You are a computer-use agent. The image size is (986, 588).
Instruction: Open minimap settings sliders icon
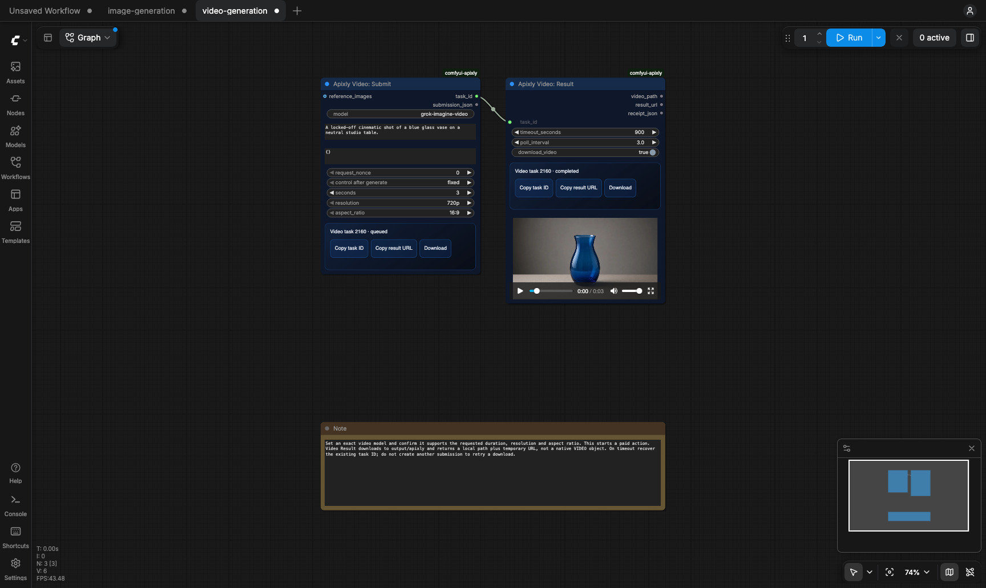coord(847,448)
